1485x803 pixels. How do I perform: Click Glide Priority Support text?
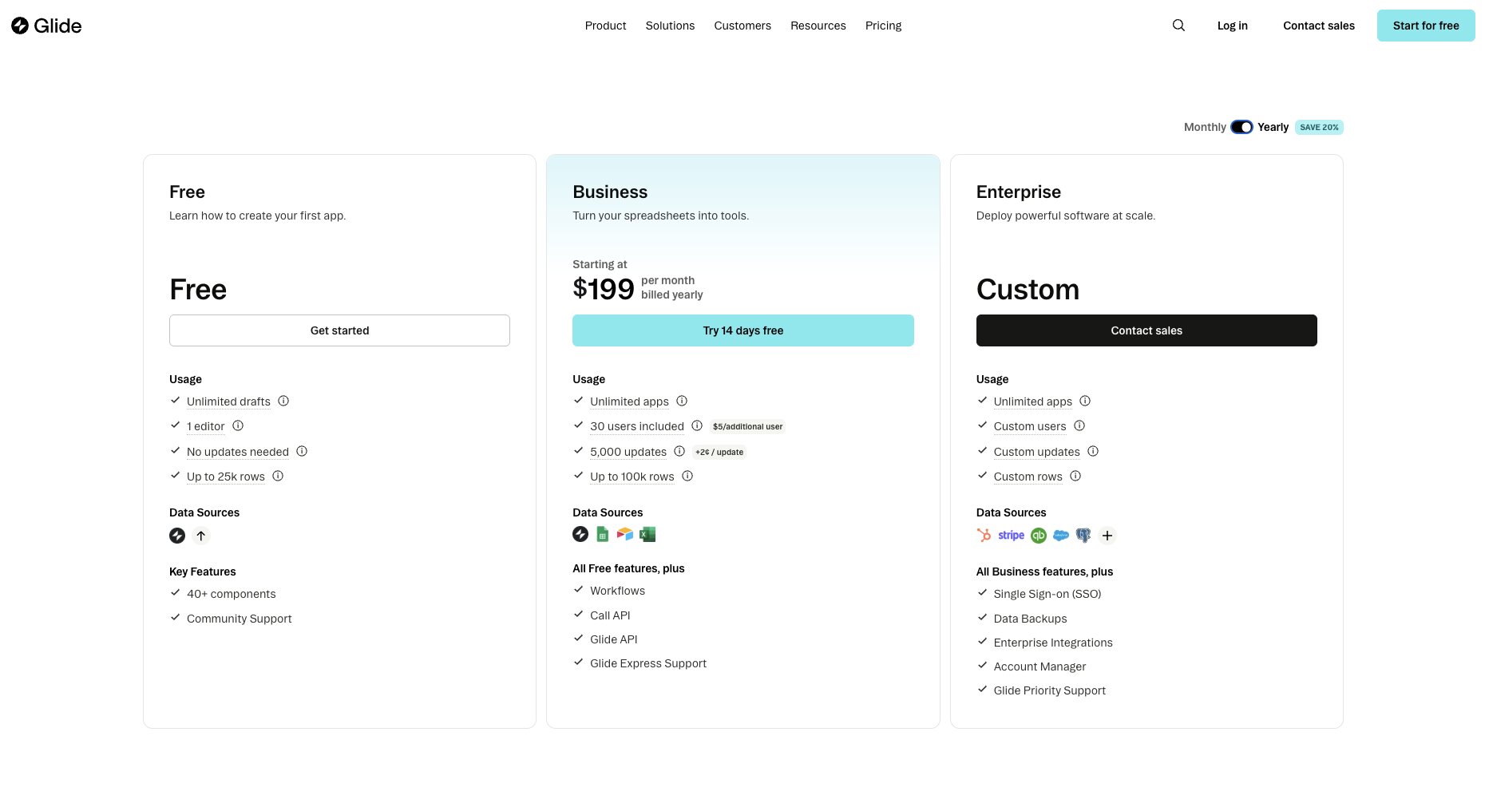(x=1050, y=690)
